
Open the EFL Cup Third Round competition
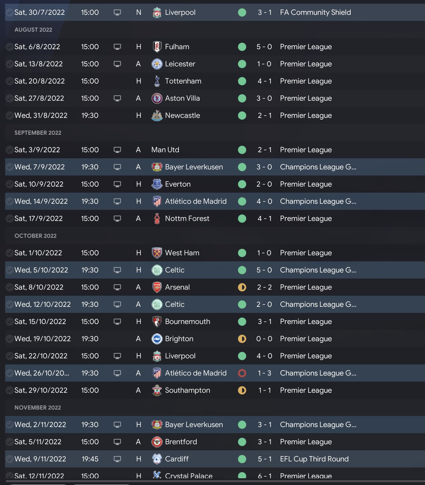pos(314,459)
